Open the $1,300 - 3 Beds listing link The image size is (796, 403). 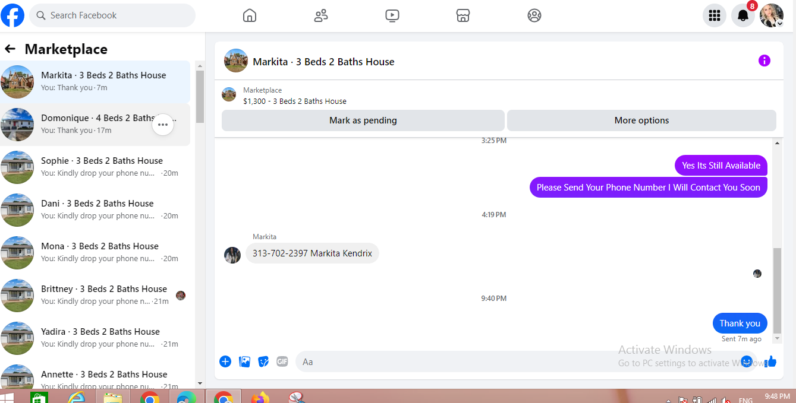point(295,101)
